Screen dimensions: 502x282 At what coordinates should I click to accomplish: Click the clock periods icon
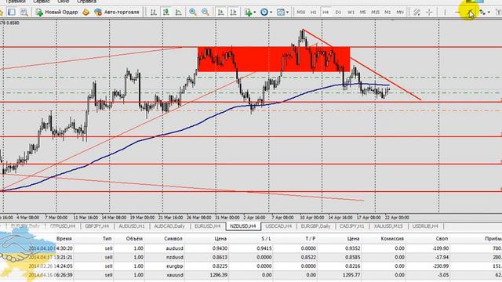pyautogui.click(x=264, y=13)
